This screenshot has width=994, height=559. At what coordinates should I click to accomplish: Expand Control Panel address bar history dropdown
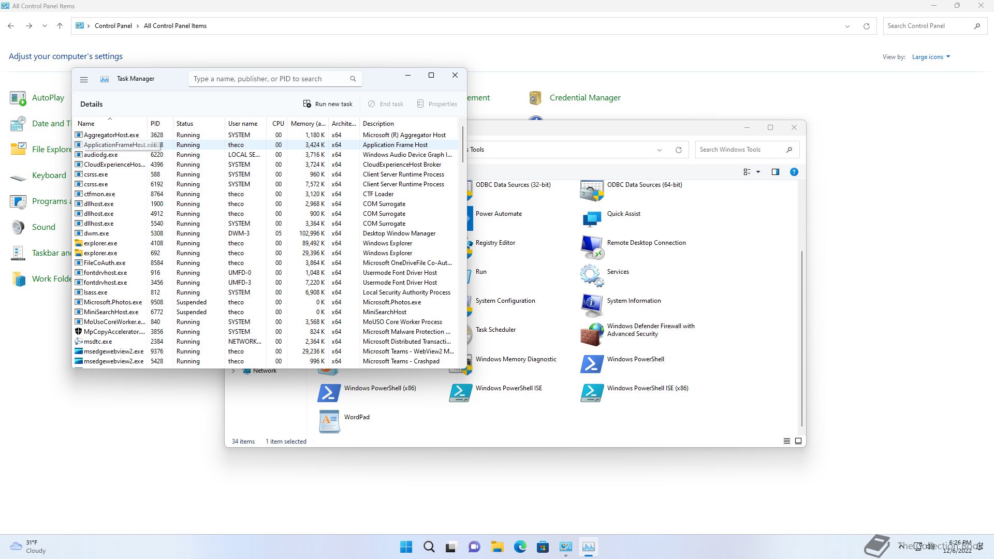point(847,26)
